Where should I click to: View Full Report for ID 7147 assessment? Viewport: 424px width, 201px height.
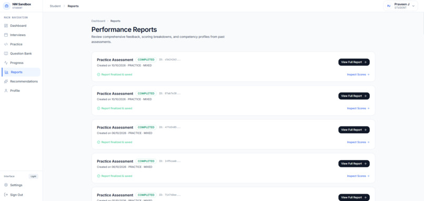(354, 197)
